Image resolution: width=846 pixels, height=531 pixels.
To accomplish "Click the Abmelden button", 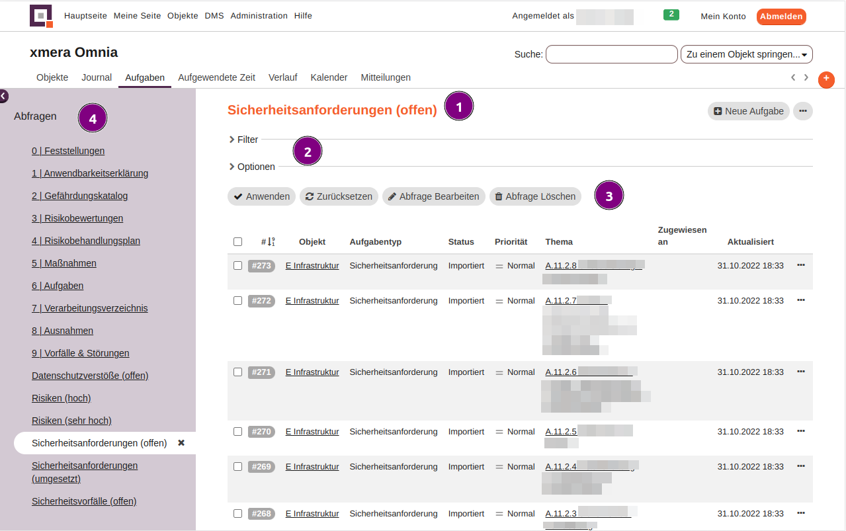I will [781, 16].
